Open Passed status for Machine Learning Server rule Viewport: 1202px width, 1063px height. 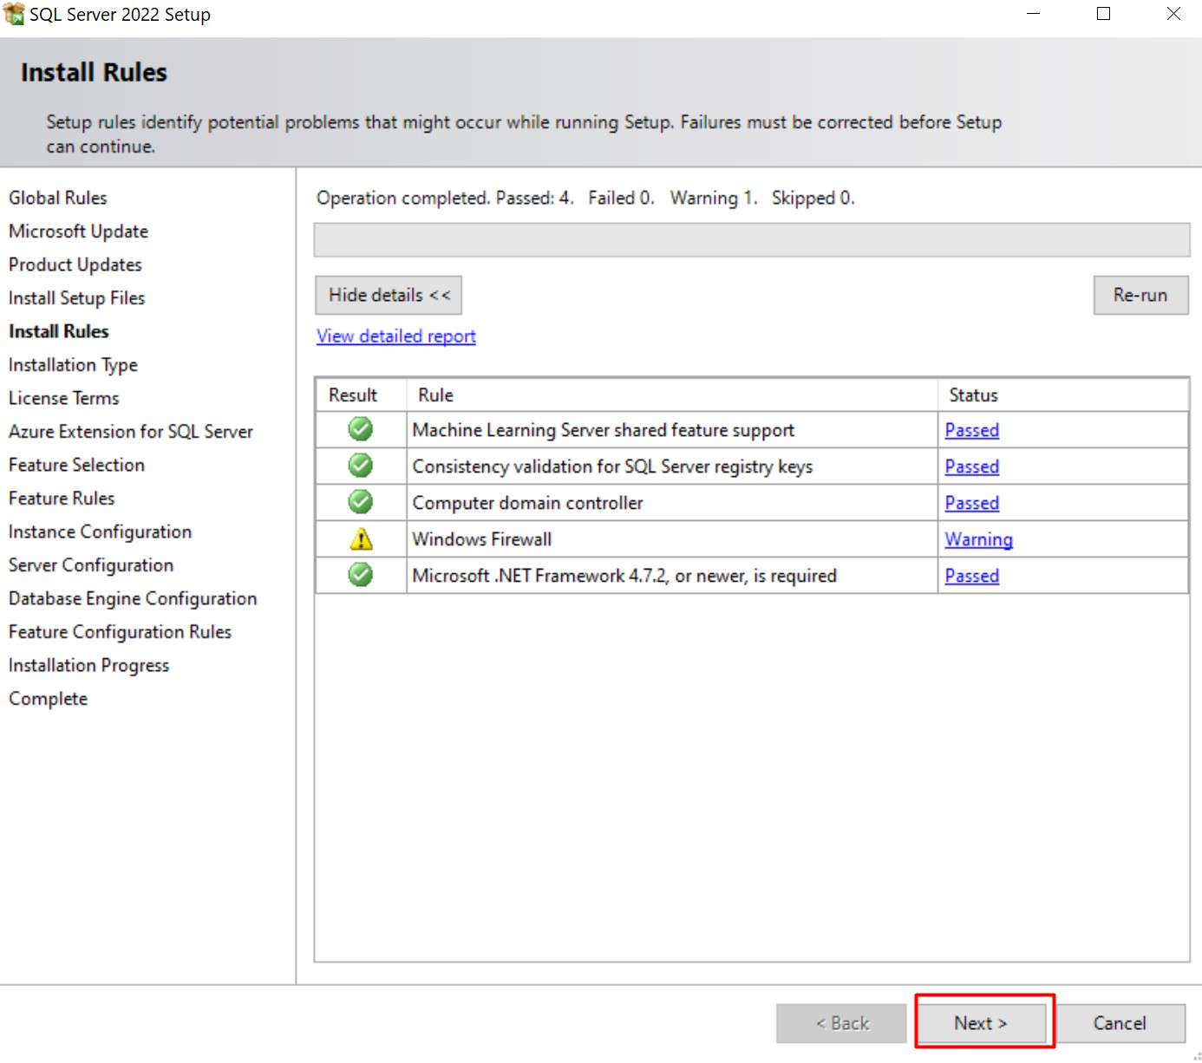pos(972,430)
